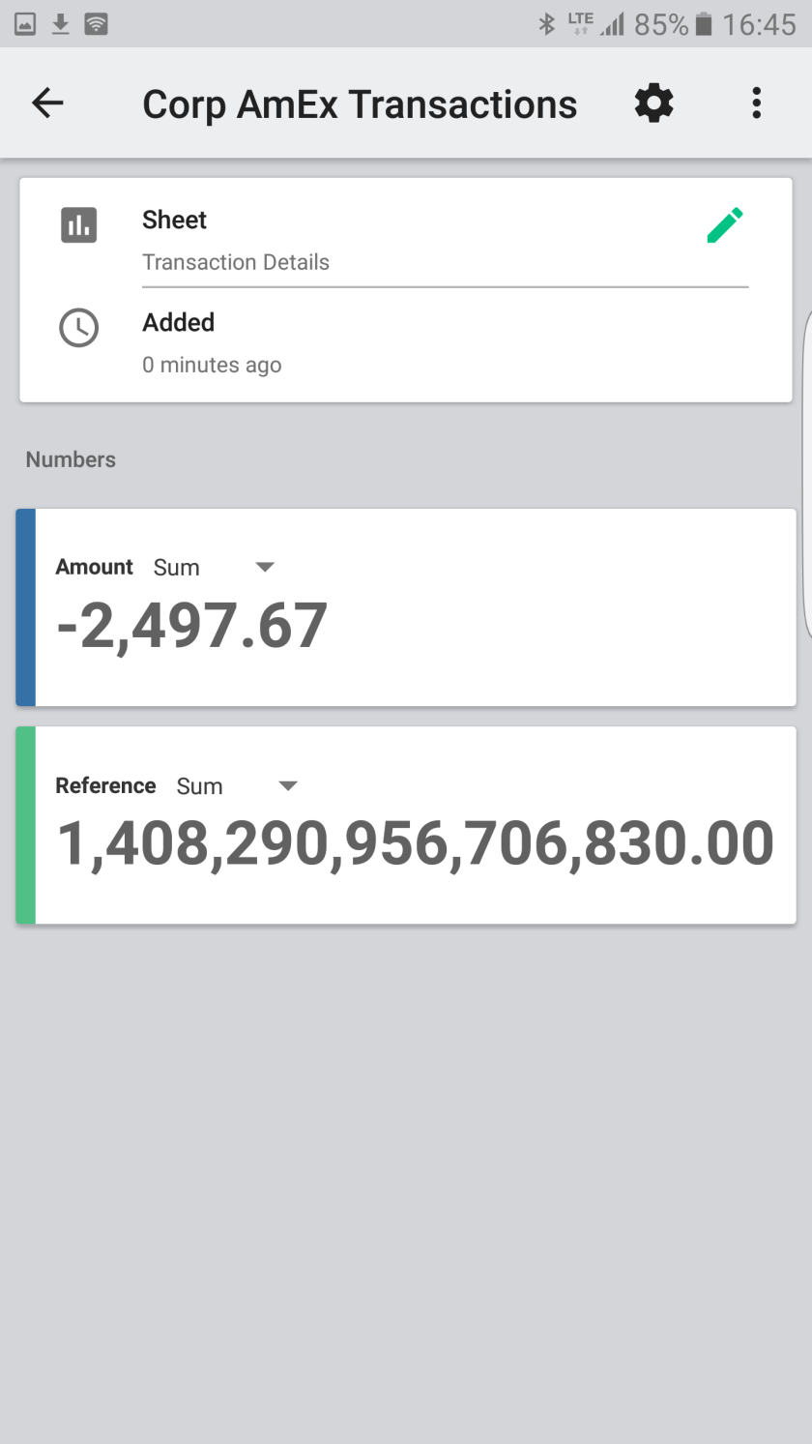Click the green pencil edit icon

pos(725,225)
